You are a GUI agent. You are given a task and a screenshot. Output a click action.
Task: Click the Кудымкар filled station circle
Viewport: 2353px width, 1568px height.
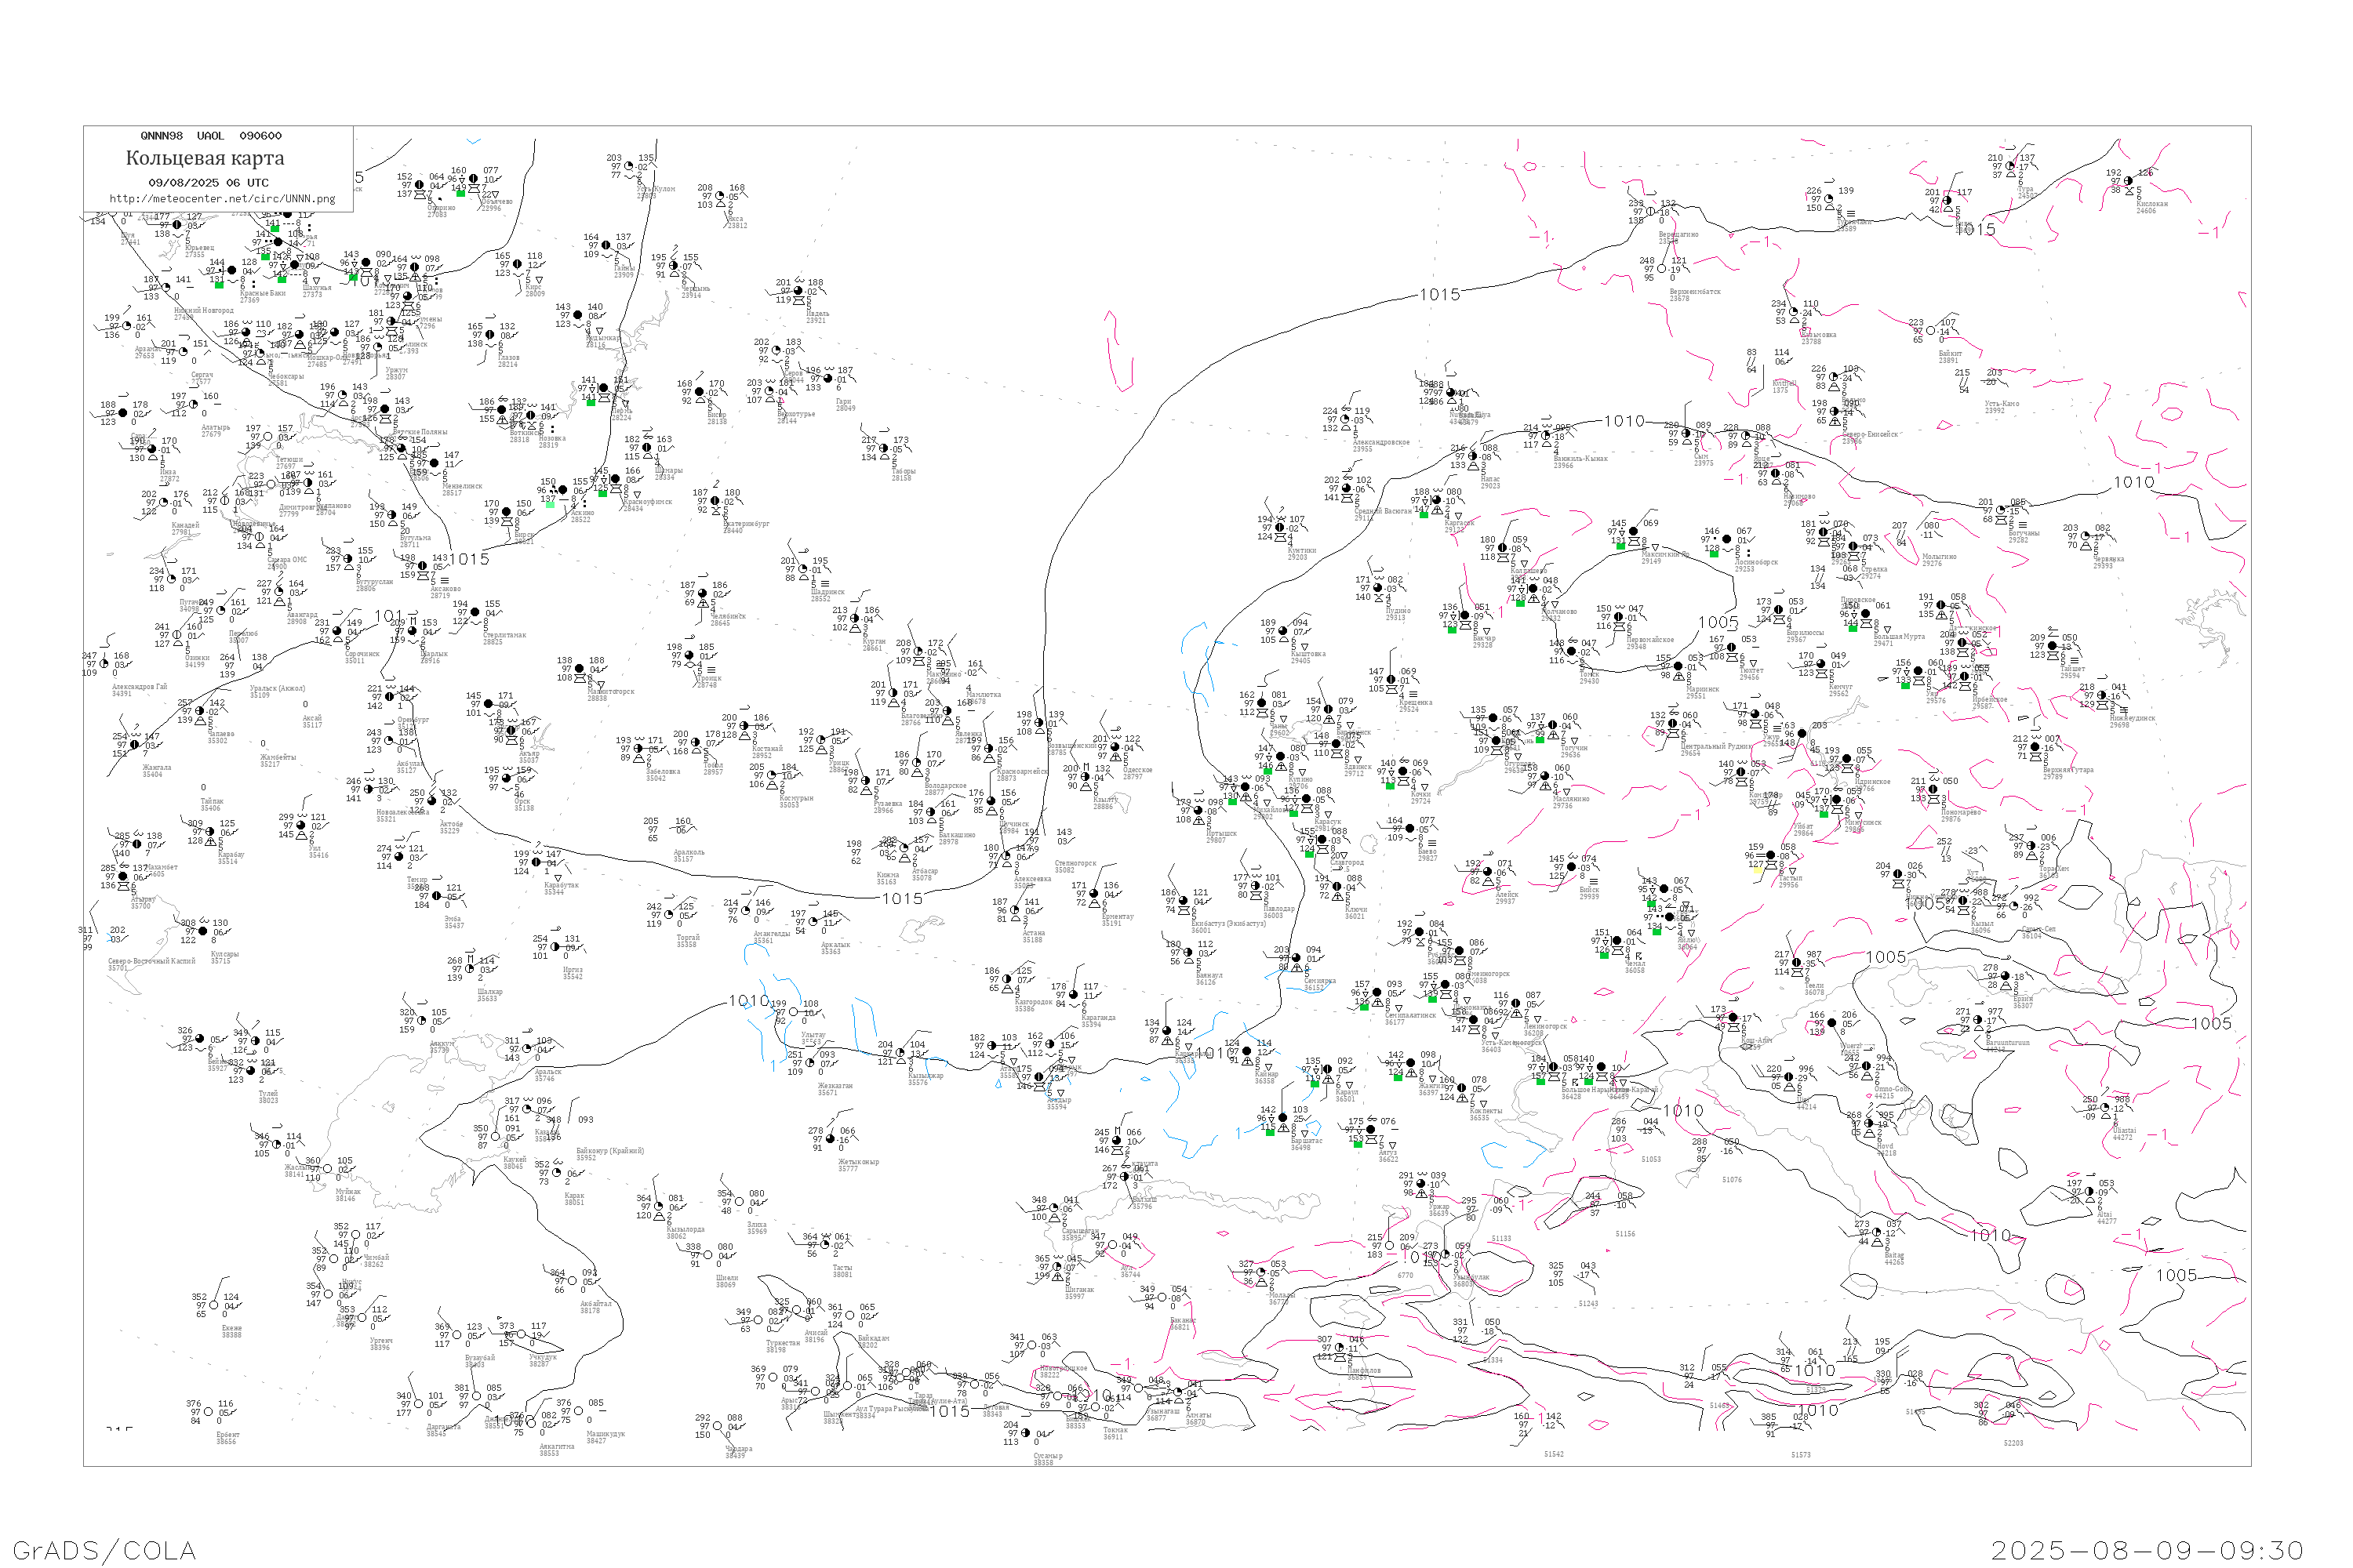tap(578, 315)
